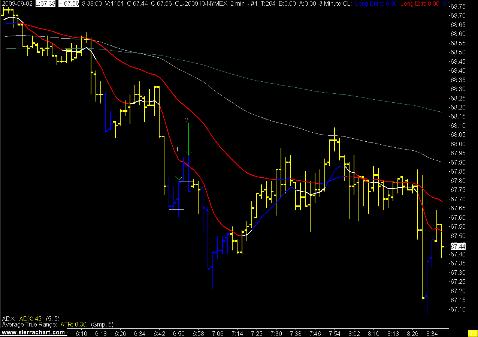
Task: Click the 68.70 price on the scale
Action: (x=458, y=15)
